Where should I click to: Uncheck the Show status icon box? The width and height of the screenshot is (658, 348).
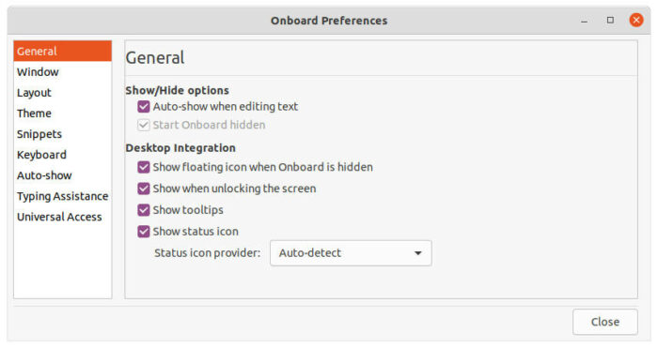coord(144,231)
